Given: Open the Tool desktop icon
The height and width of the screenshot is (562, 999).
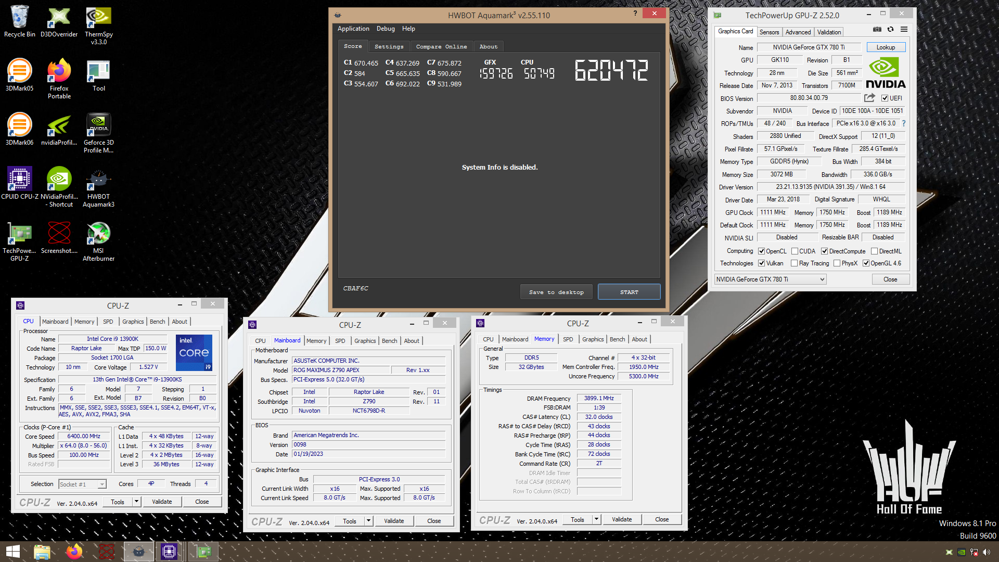Looking at the screenshot, I should point(98,75).
